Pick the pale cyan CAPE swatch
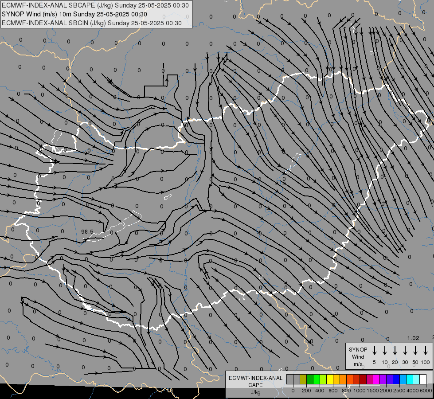This screenshot has height=399, width=434. click(x=416, y=379)
